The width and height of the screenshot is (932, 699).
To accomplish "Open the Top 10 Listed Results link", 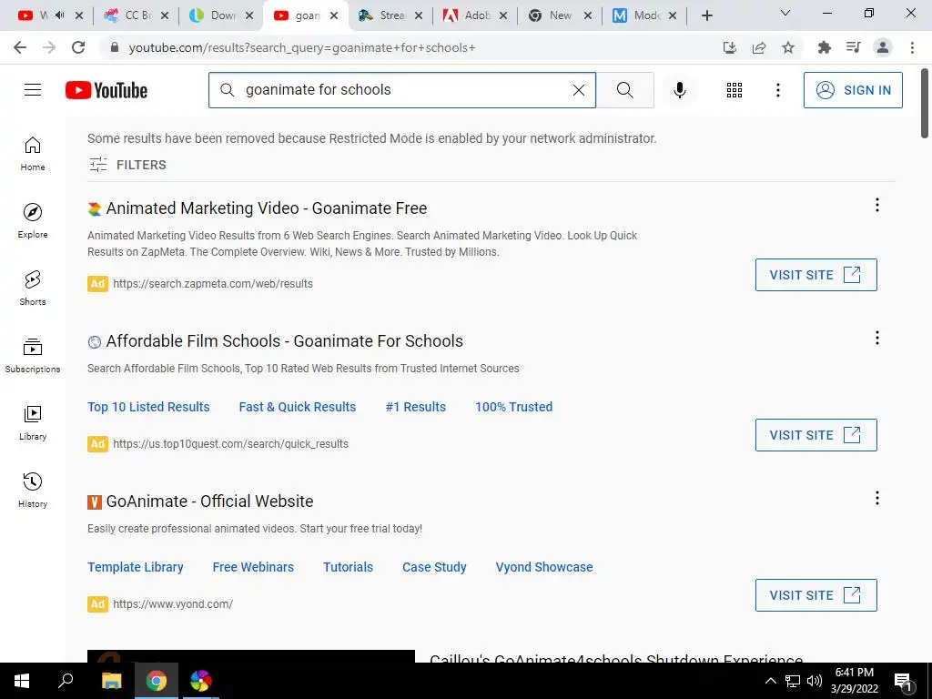I will pos(148,407).
